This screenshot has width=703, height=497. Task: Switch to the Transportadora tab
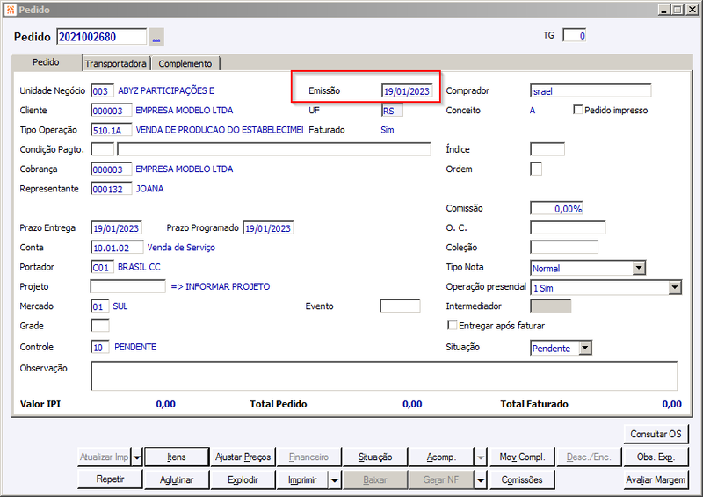click(116, 63)
